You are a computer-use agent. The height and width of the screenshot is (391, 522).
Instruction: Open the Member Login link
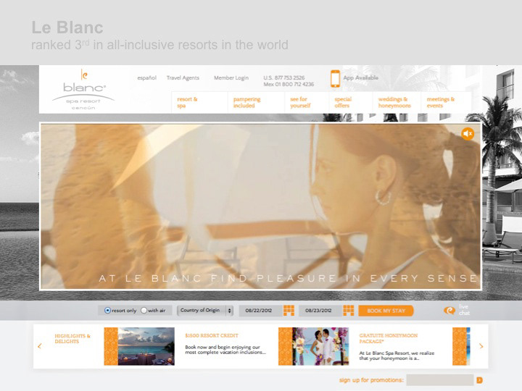coord(231,77)
